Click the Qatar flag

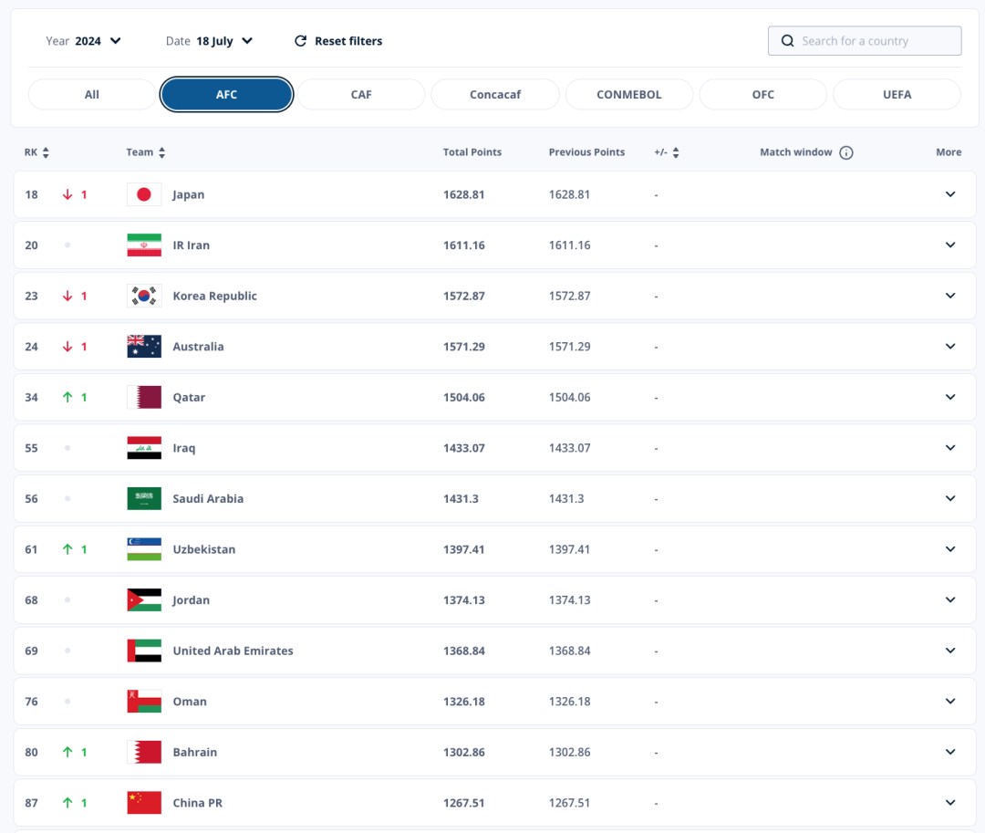point(144,397)
